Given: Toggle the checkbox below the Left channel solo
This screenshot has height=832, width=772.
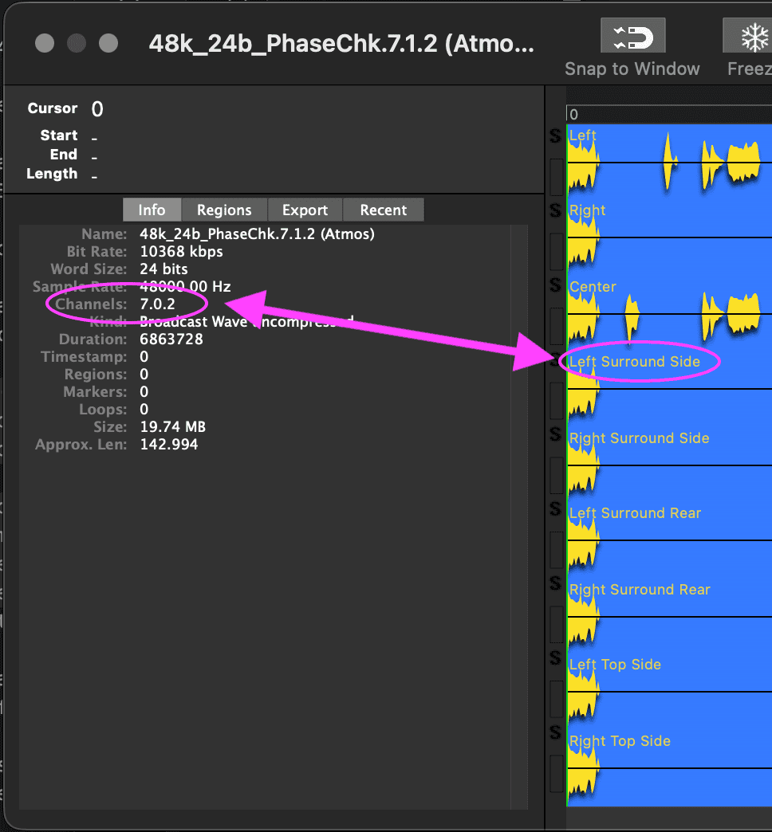Looking at the screenshot, I should click(x=554, y=173).
